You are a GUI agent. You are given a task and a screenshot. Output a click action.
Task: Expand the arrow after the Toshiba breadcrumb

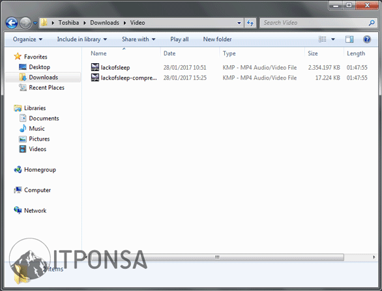point(85,23)
